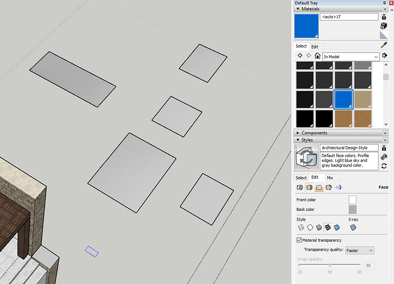
Task: Close the Styles panel
Action: 385,140
